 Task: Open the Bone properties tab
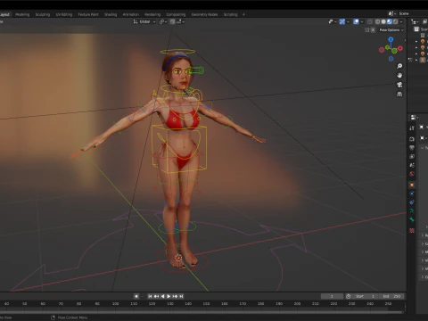pyautogui.click(x=412, y=220)
